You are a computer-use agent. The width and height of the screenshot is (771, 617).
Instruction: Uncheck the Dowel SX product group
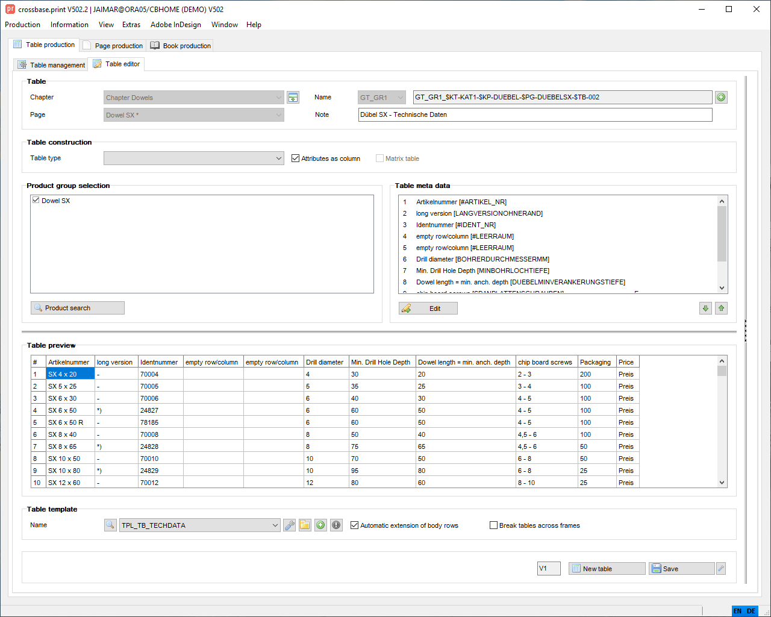tap(36, 200)
